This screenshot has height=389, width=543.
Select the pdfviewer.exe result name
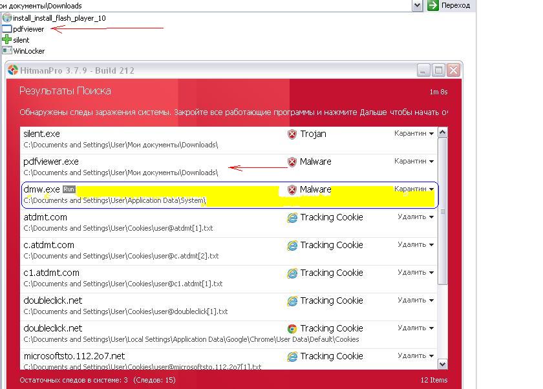click(51, 162)
